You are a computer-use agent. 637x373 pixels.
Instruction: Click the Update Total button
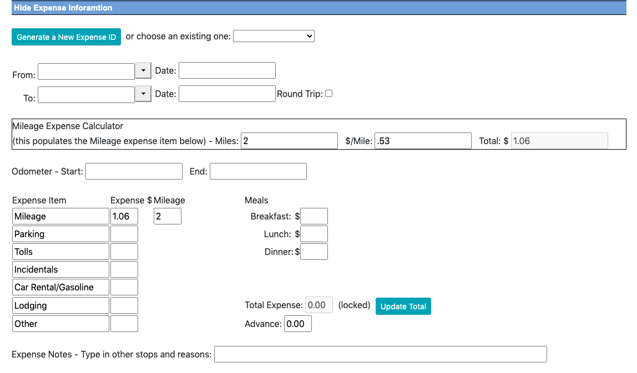click(x=403, y=306)
